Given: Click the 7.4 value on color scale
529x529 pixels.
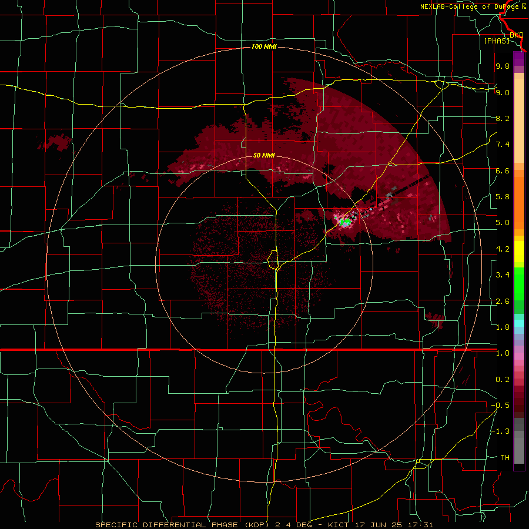Looking at the screenshot, I should [x=503, y=145].
